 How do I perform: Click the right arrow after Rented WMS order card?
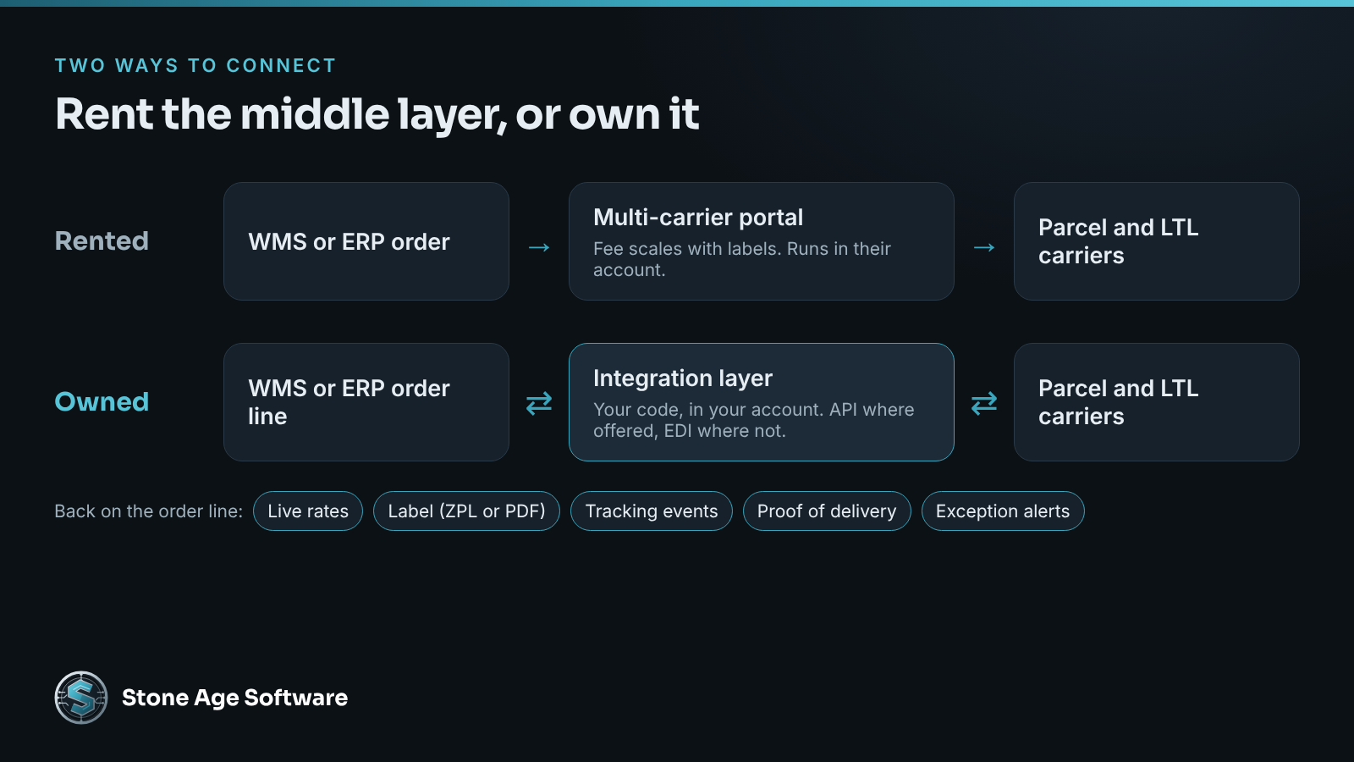[539, 247]
